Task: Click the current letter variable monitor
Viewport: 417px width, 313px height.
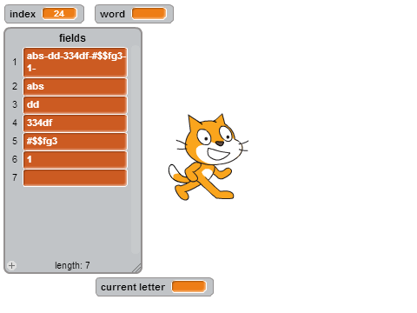Action: click(x=155, y=287)
